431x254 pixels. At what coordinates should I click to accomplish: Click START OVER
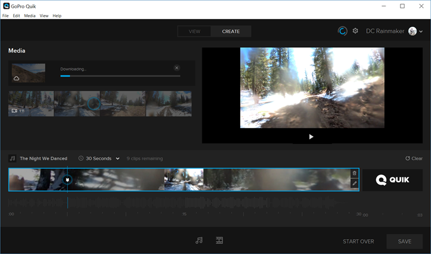coord(359,241)
